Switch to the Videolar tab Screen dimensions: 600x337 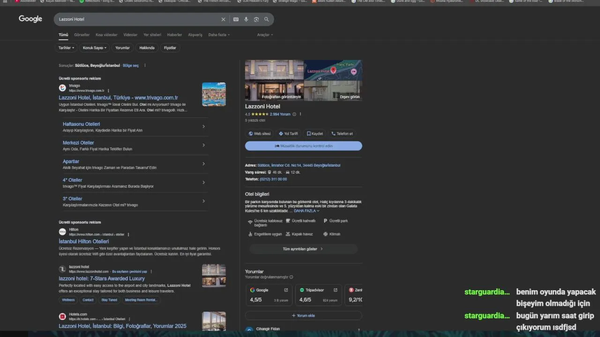(x=130, y=35)
